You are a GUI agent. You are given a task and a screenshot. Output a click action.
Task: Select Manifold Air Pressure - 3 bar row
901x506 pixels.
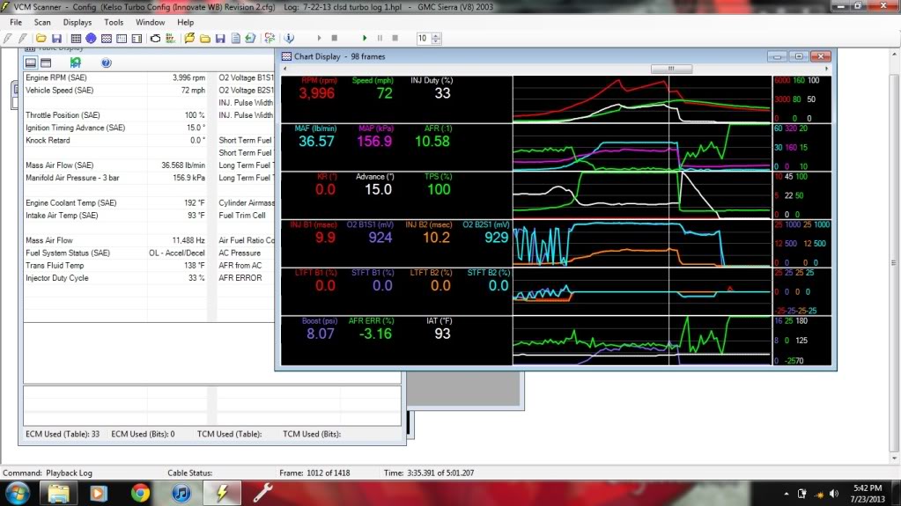[x=114, y=178]
